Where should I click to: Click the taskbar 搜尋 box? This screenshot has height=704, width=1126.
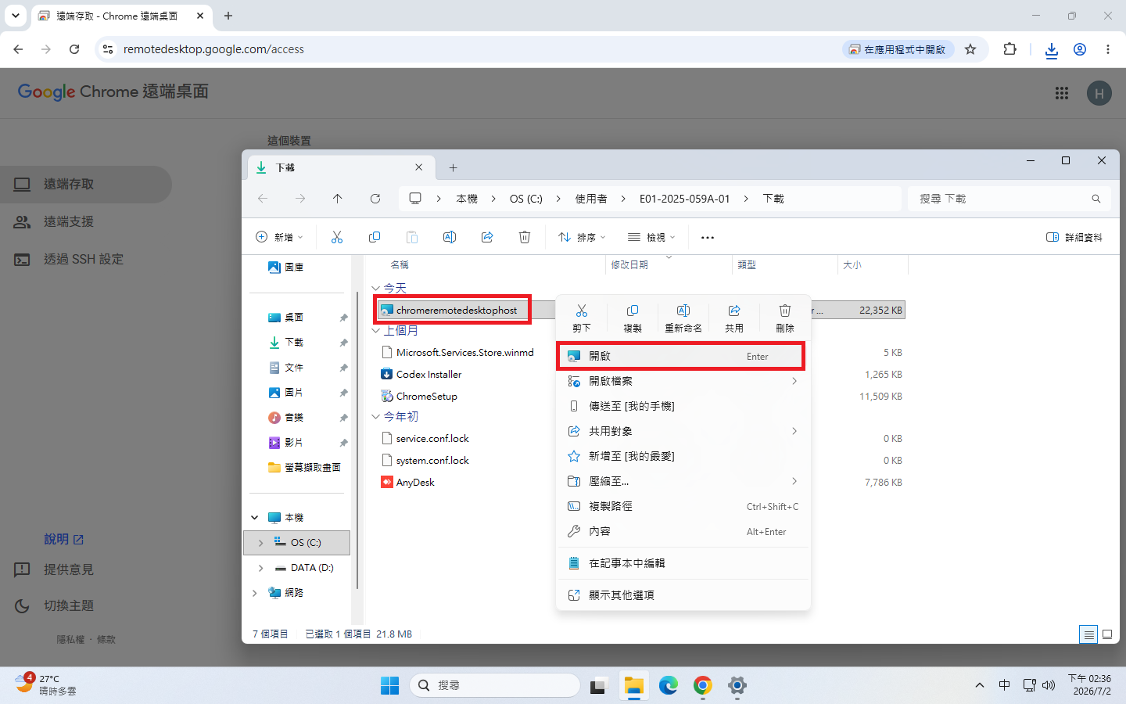click(494, 686)
